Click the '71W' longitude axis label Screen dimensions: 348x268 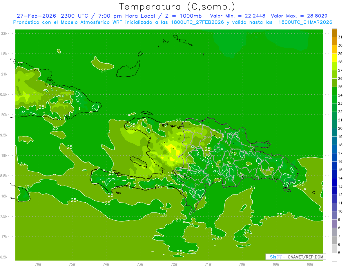pos(208,264)
